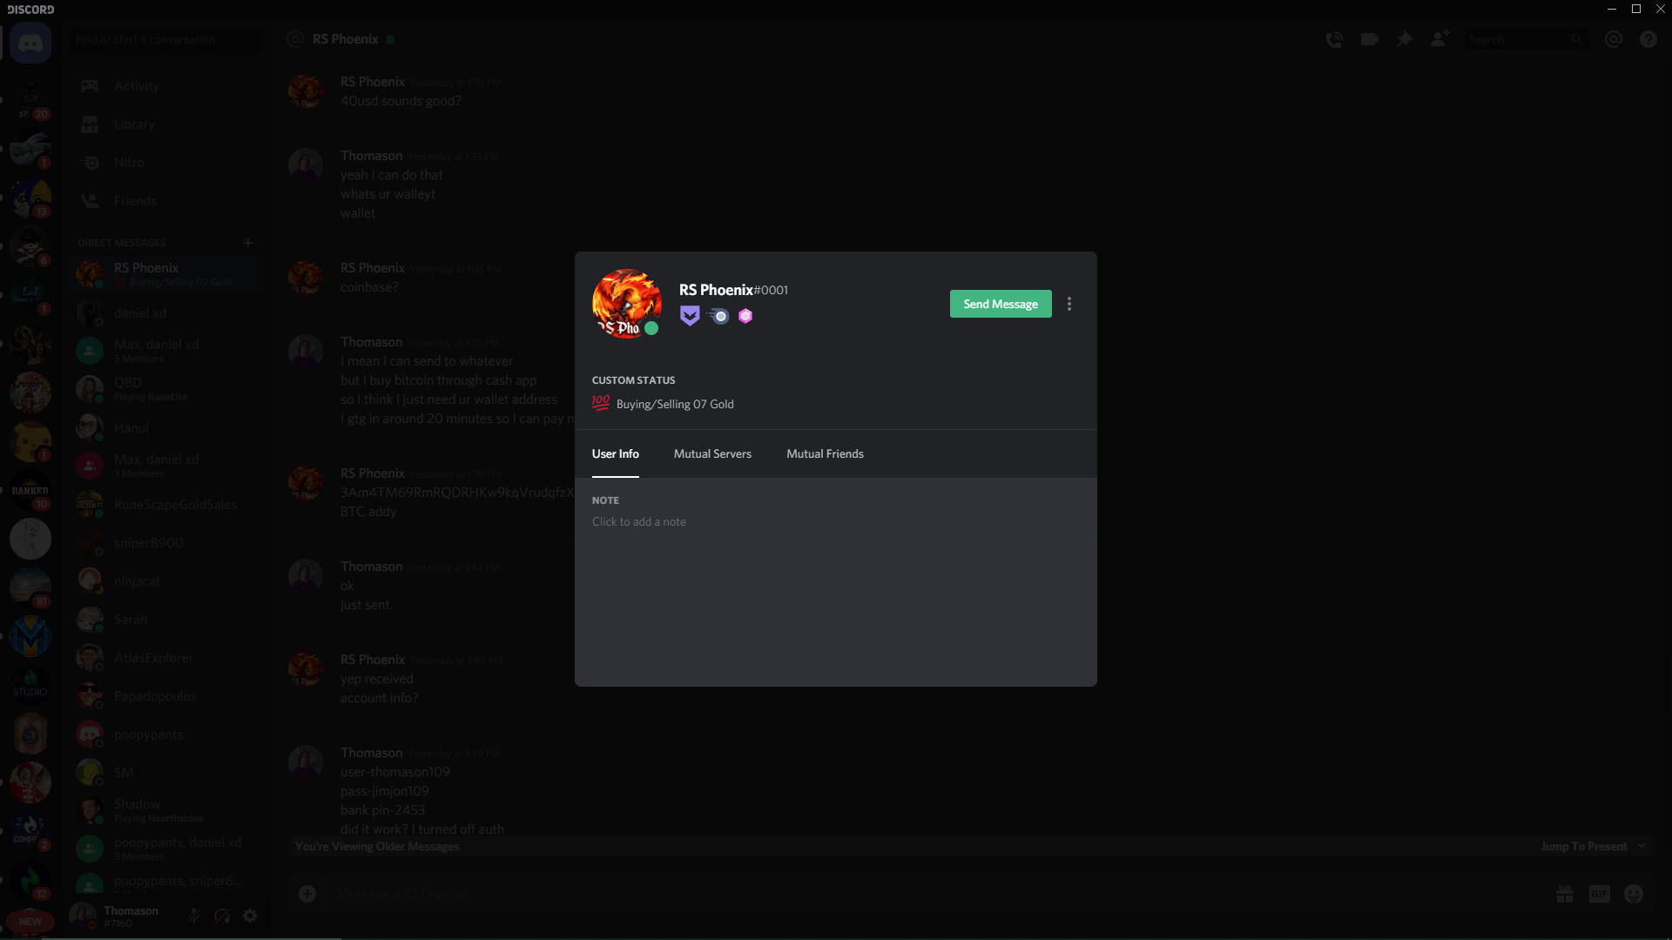Click the server icon with badge 20
Image resolution: width=1672 pixels, height=940 pixels.
coord(30,98)
